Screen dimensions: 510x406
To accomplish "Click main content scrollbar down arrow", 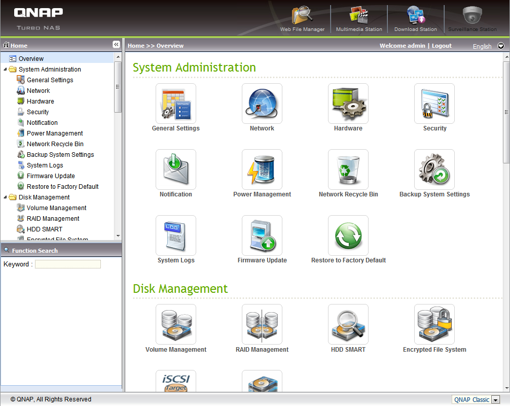I will click(506, 388).
